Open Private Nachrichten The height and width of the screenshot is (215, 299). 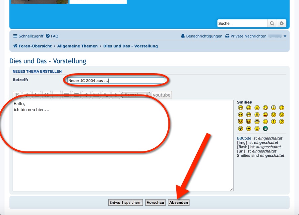[246, 36]
